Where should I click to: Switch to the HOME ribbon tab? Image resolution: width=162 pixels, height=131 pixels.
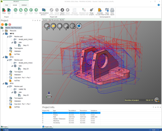point(15,5)
